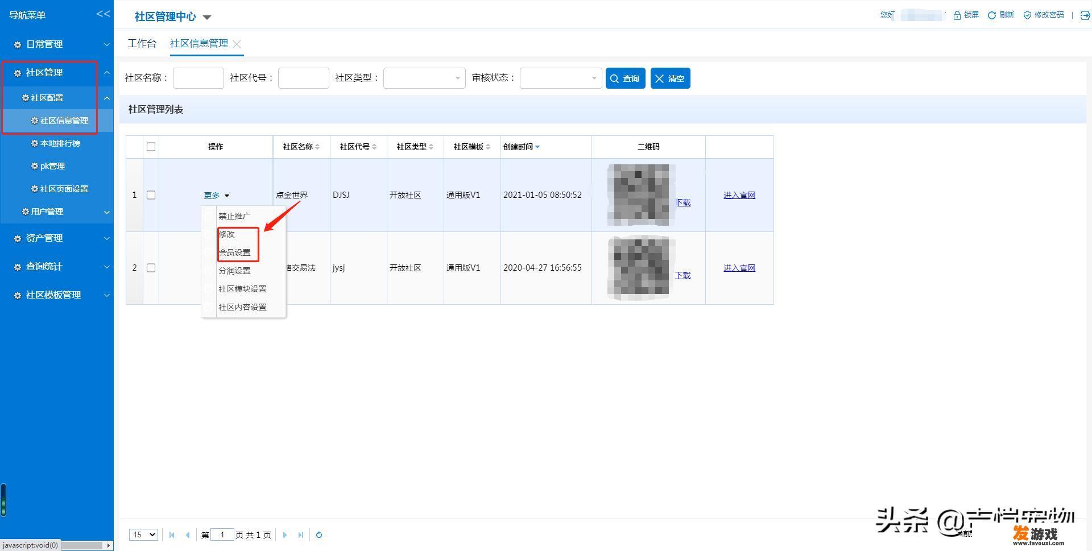Go to next page in pager
The height and width of the screenshot is (551, 1092).
tap(285, 535)
